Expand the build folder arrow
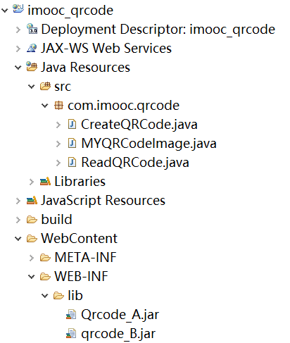290x343 pixels. [18, 220]
